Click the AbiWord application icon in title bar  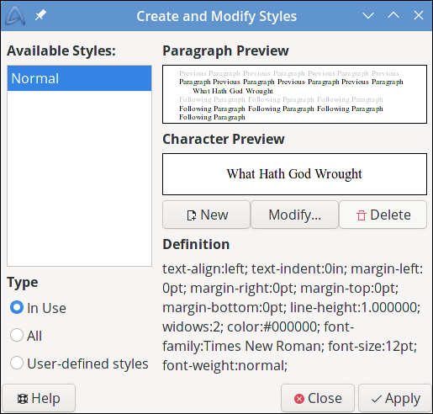(15, 16)
